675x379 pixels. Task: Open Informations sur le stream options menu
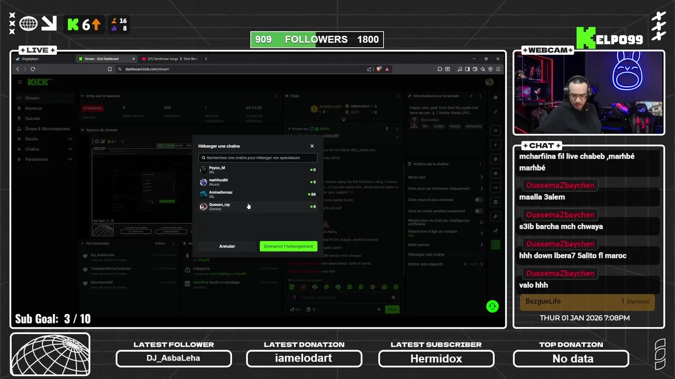480,96
